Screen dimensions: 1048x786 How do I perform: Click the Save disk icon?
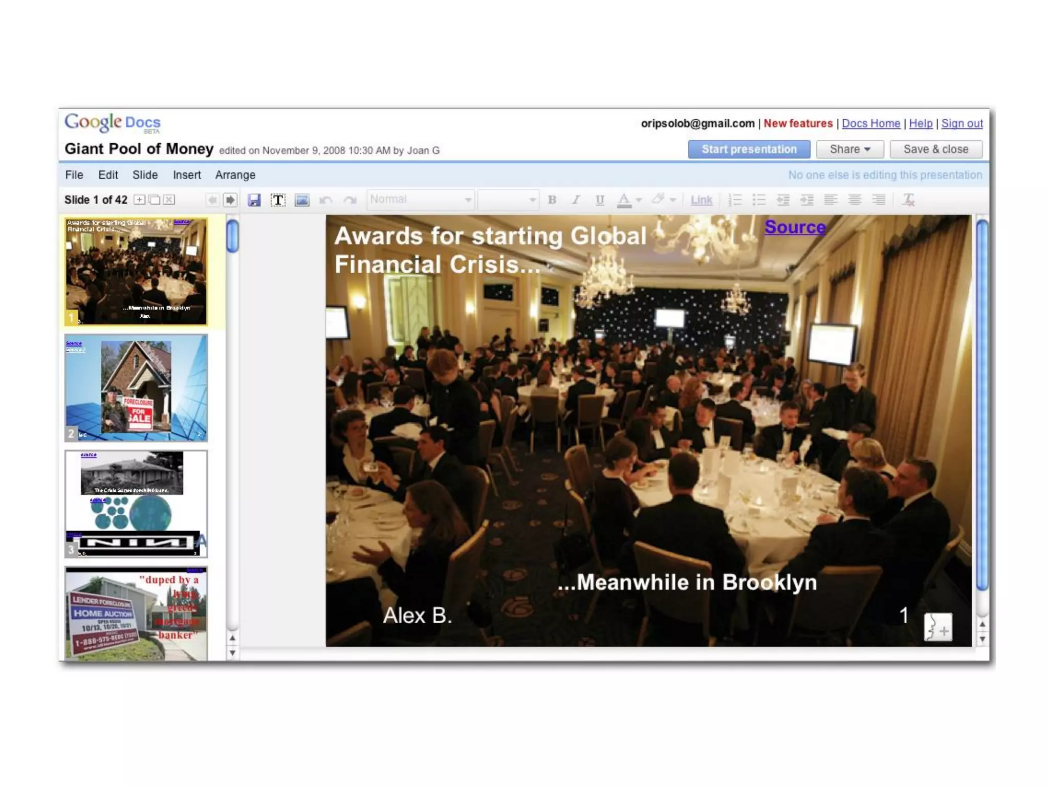254,200
